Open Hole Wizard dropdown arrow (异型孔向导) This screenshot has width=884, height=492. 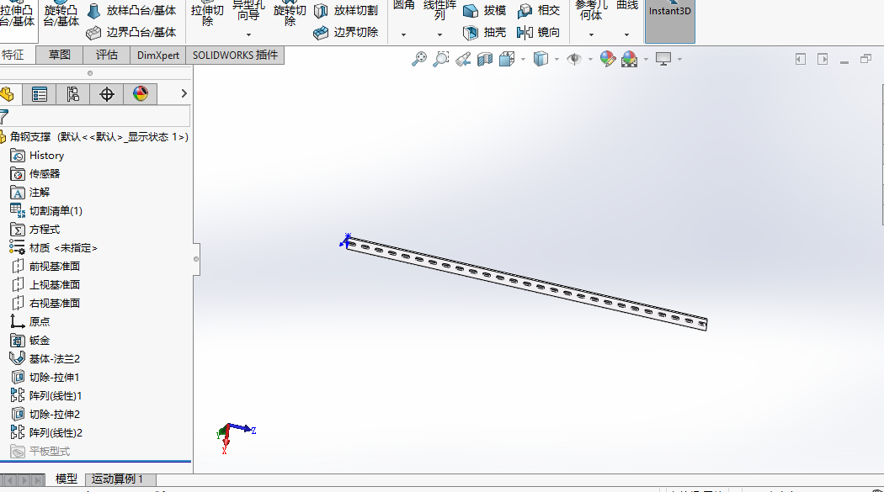(248, 34)
